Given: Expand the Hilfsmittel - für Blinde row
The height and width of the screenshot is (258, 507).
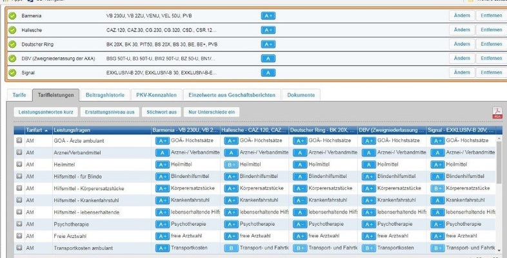Looking at the screenshot, I should tap(19, 176).
